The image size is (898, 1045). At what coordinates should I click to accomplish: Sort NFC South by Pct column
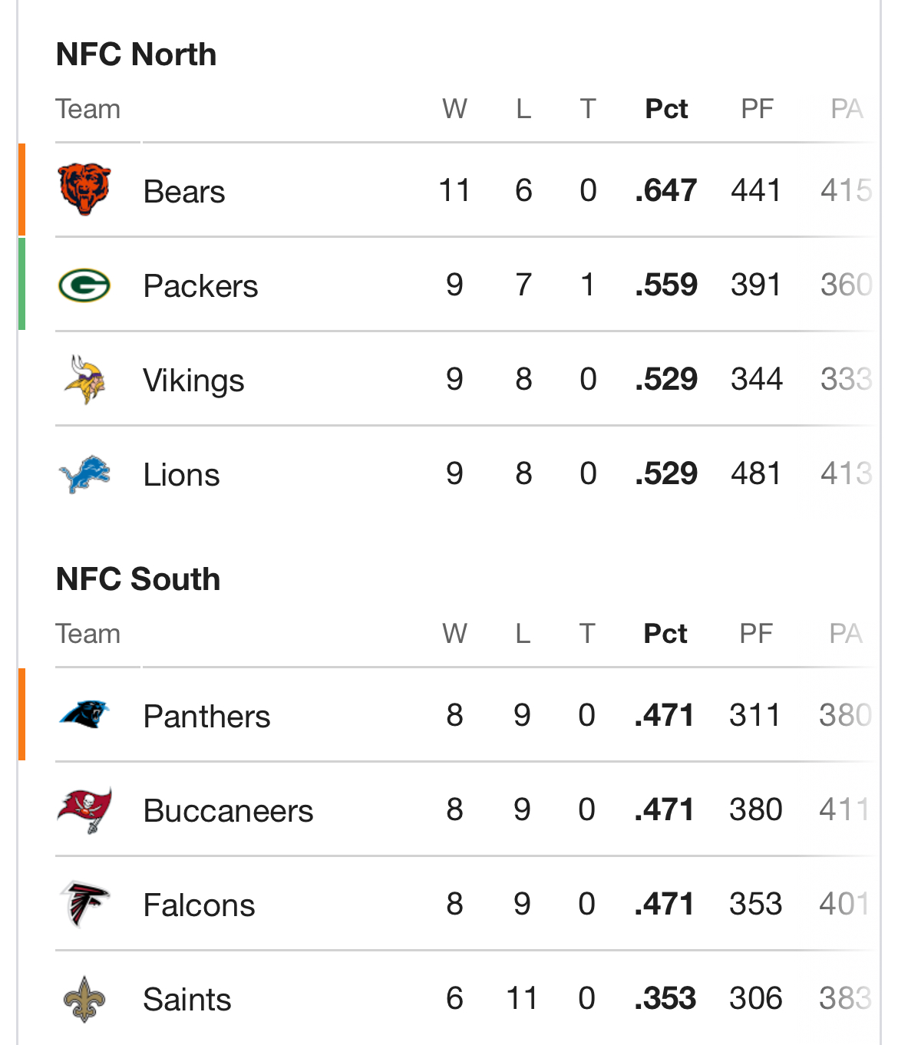click(665, 634)
